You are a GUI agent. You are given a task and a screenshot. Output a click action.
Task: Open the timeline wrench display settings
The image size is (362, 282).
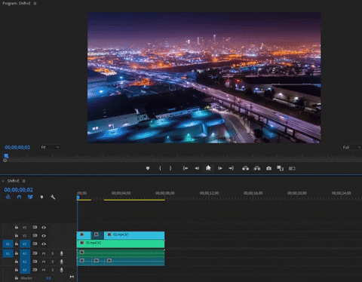tap(53, 197)
